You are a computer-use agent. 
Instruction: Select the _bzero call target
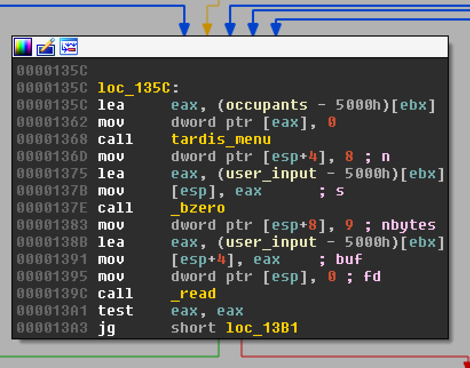coord(198,208)
